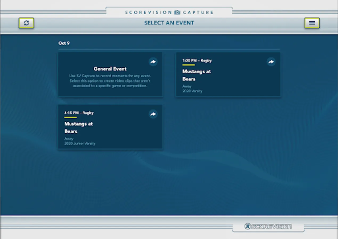
Task: Click the ScoreVision logo in footer
Action: tap(268, 226)
